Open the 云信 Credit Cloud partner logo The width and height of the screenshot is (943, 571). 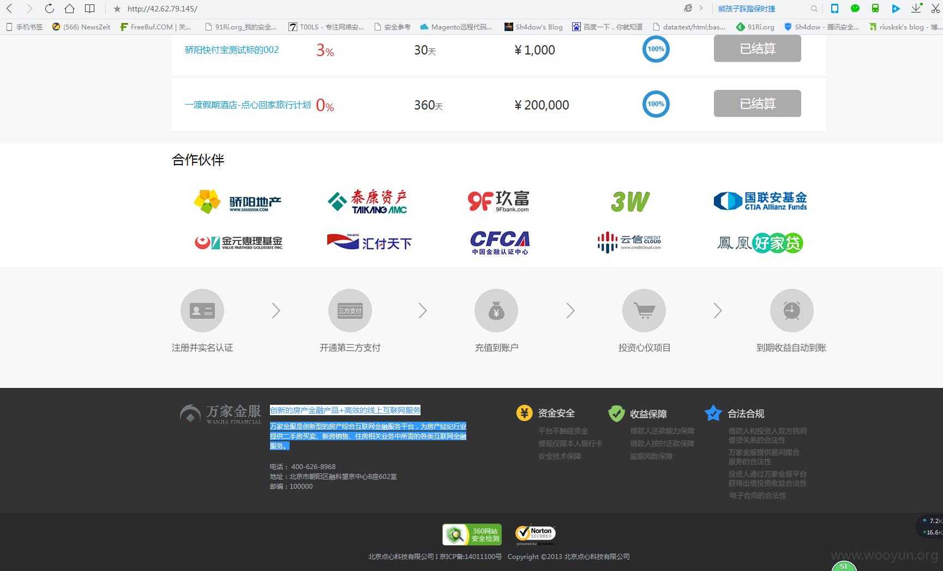[629, 242]
